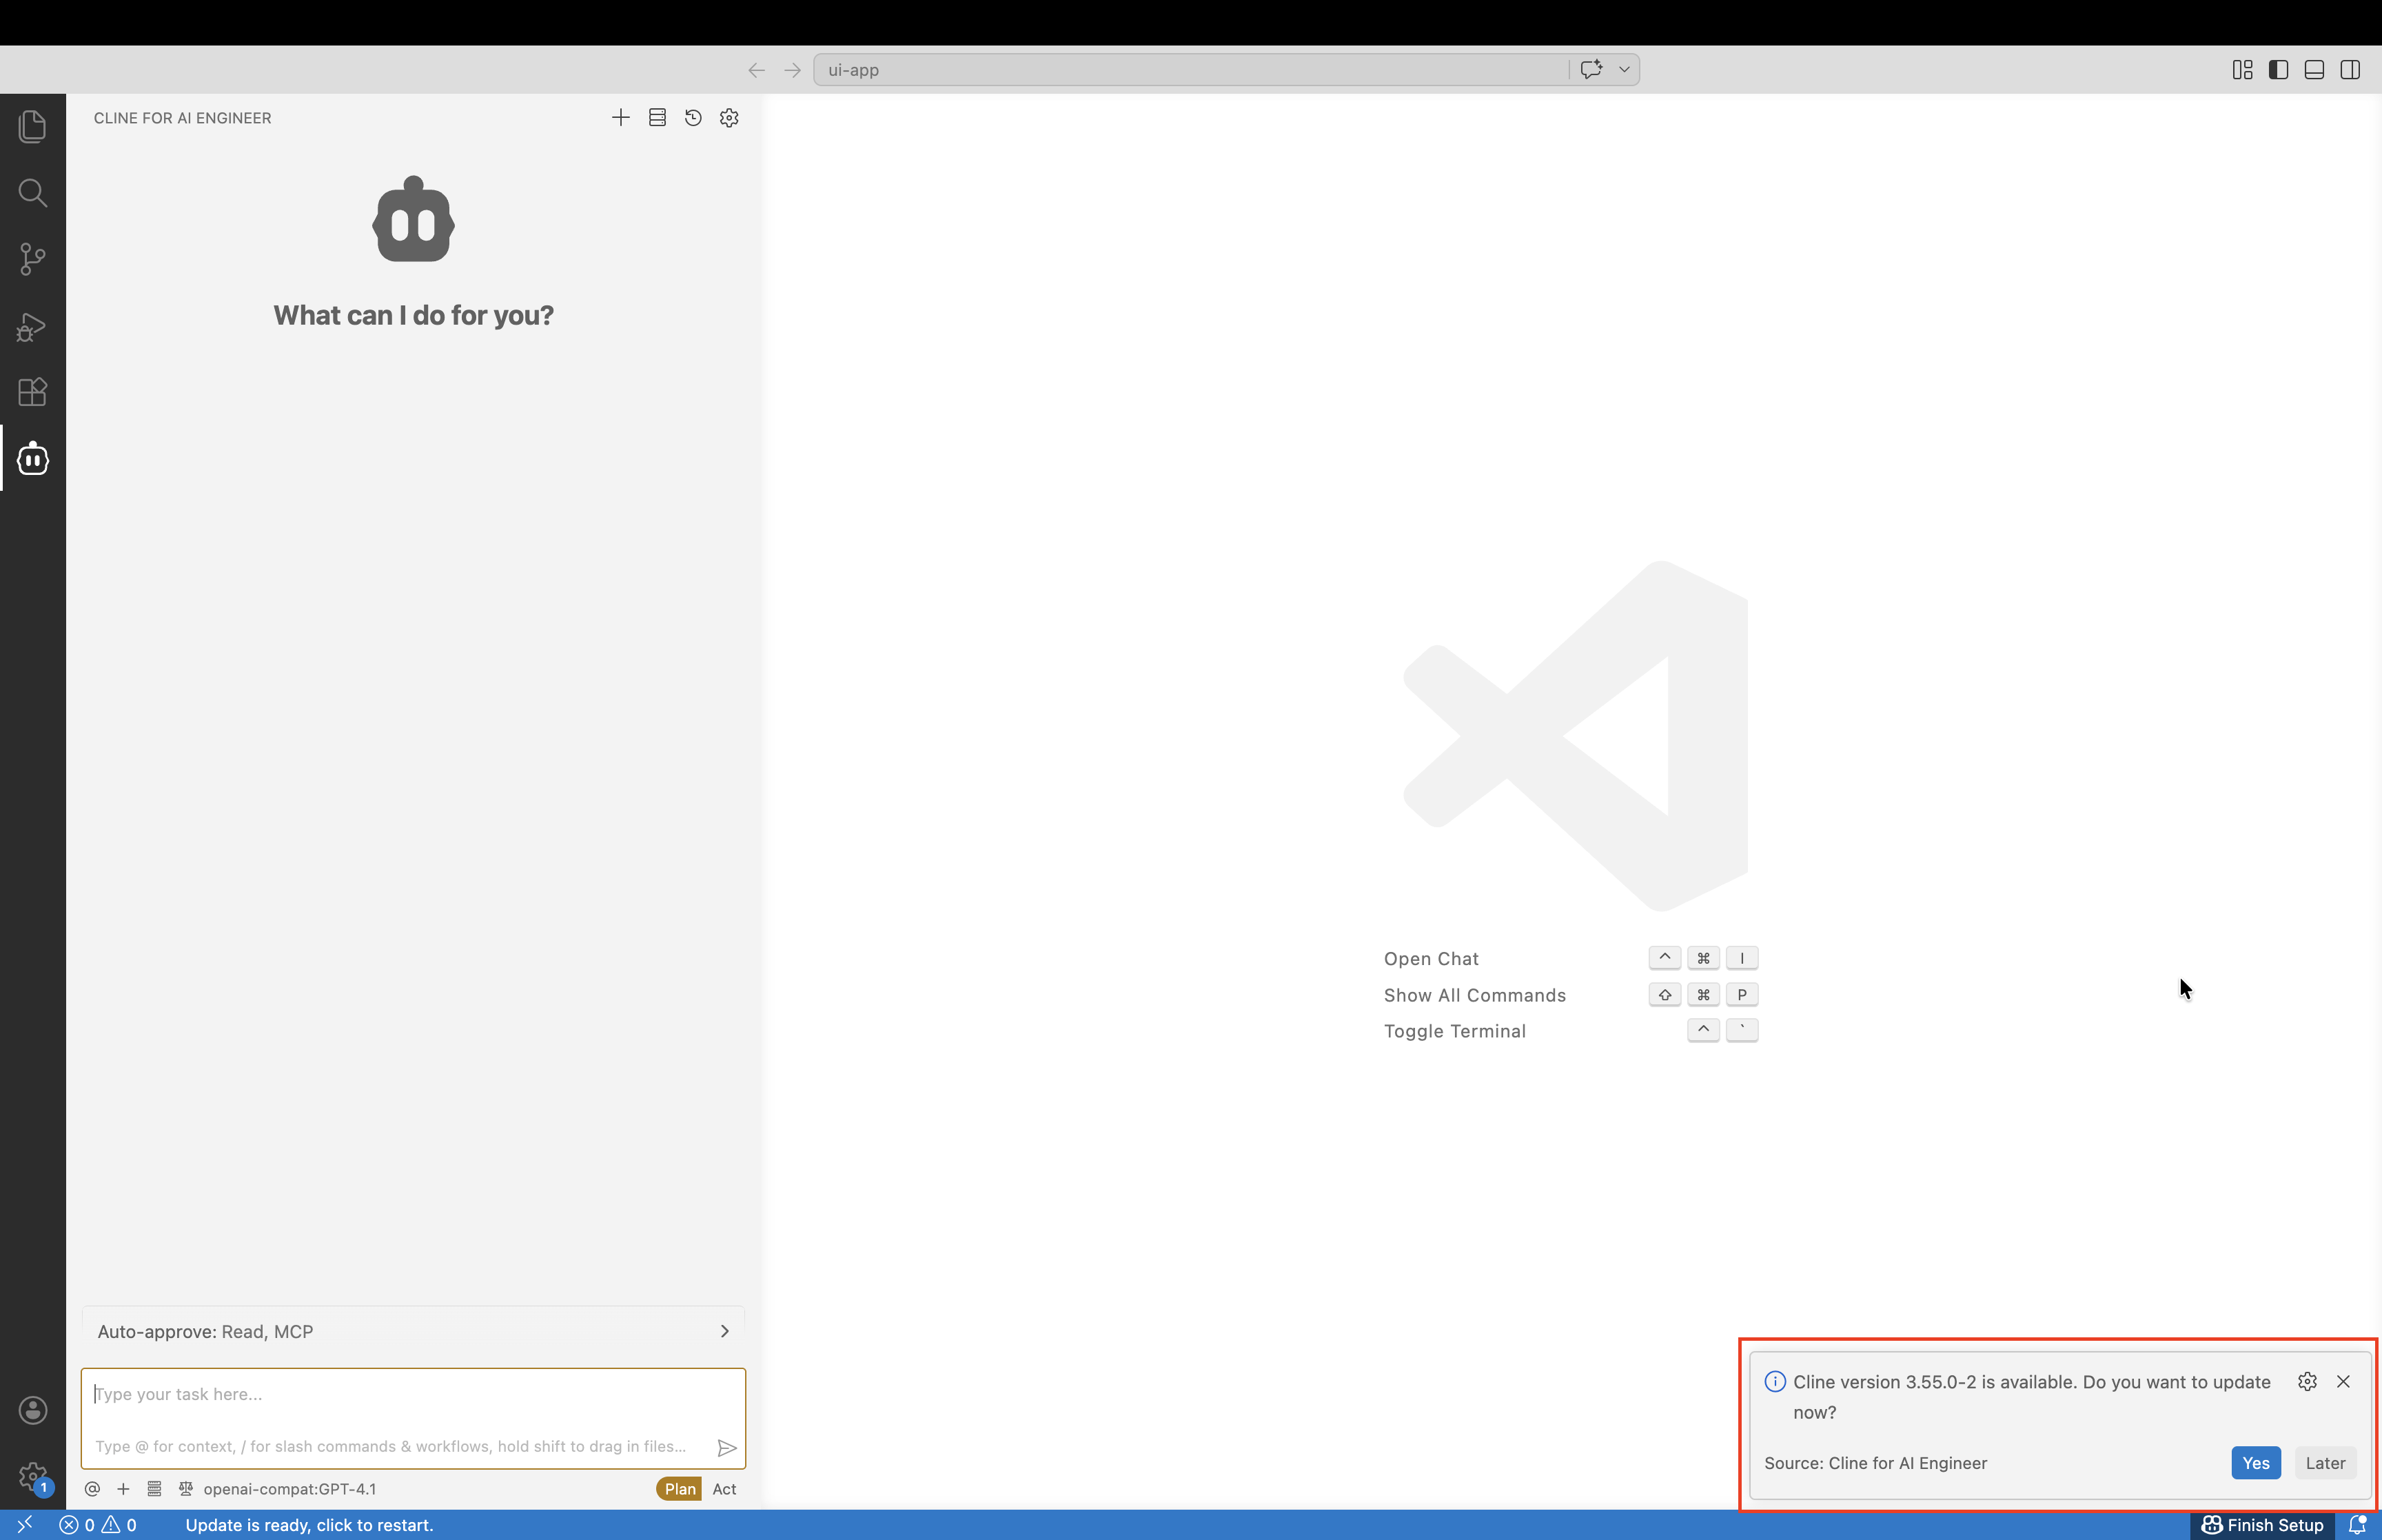Open Source Control from activity bar
Viewport: 2382px width, 1540px height.
tap(32, 259)
